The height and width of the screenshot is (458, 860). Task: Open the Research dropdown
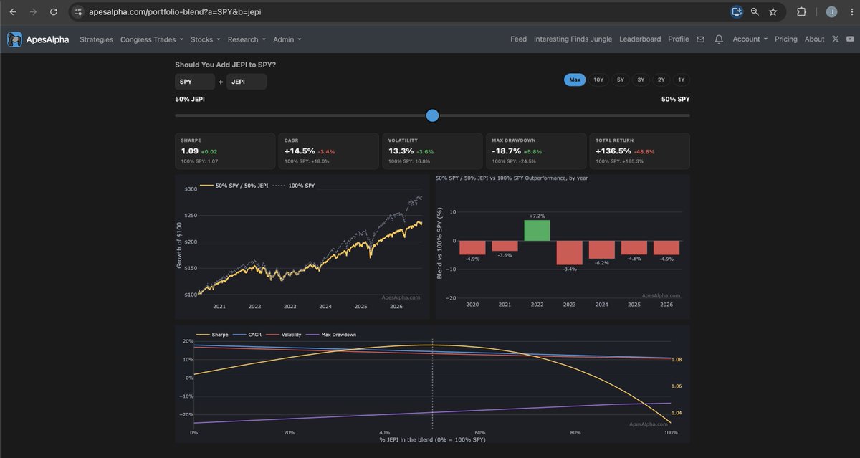247,39
